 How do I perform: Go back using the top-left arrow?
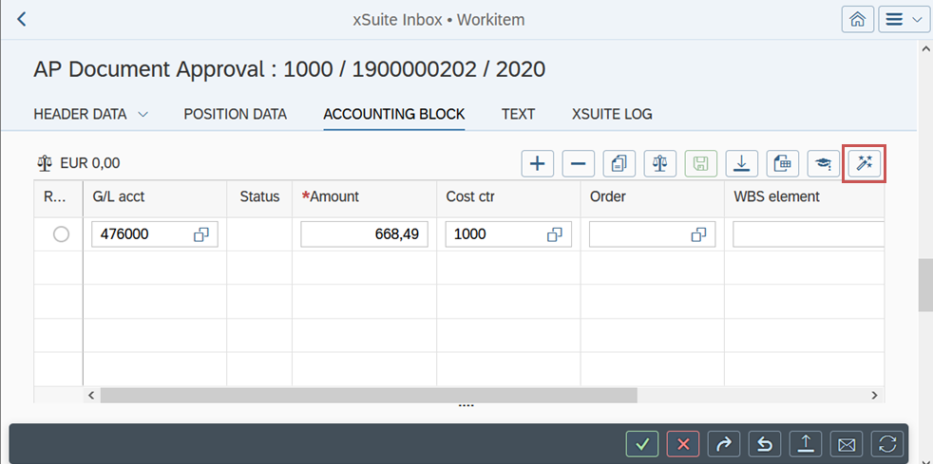(22, 19)
